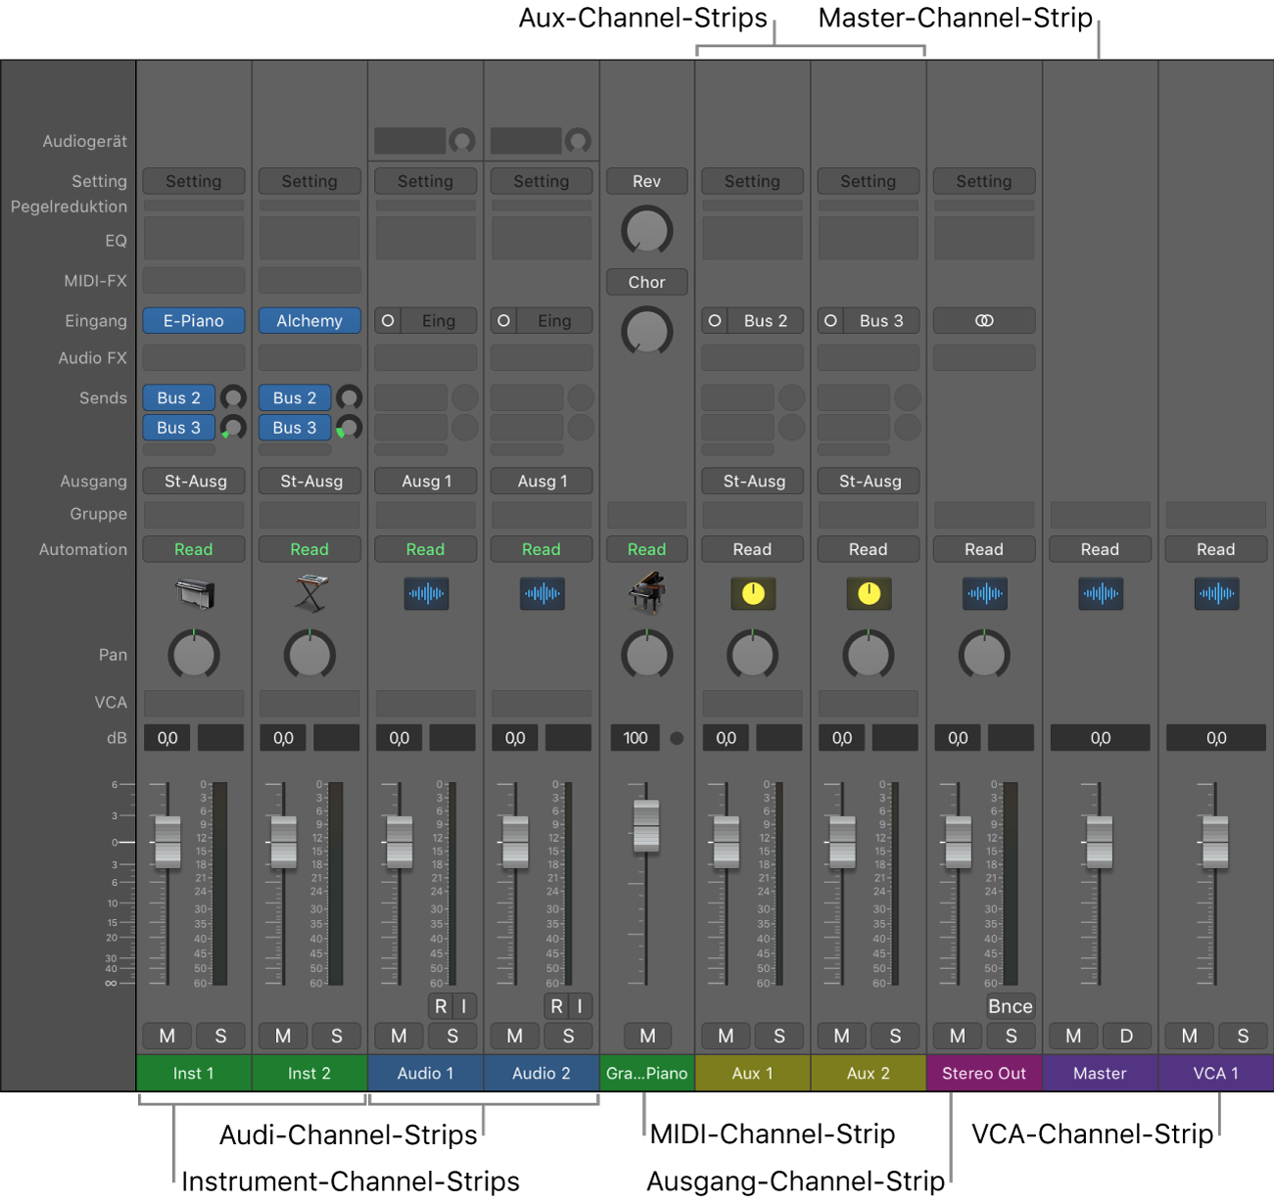Viewport: 1274px width, 1203px height.
Task: Open the Alchemy instrument slot
Action: [x=309, y=321]
